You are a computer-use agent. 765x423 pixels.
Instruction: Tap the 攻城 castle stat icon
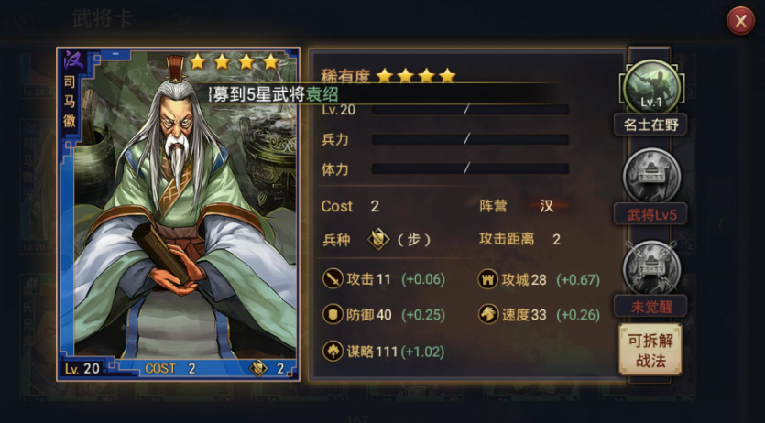(x=488, y=279)
